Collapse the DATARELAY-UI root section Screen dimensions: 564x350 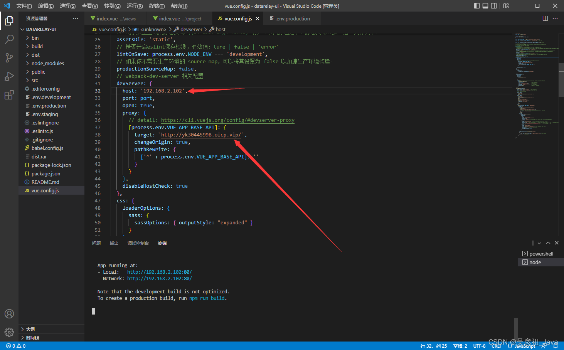point(51,29)
